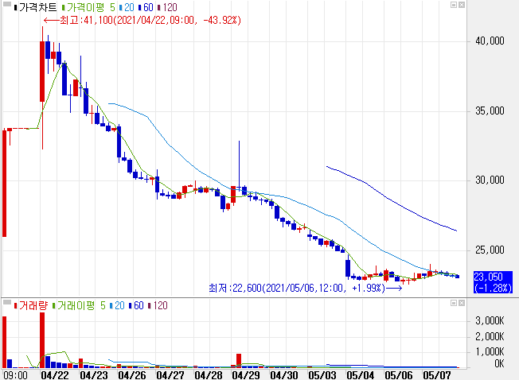Click the 04/29 date axis label
This screenshot has width=519, height=380.
(x=246, y=375)
